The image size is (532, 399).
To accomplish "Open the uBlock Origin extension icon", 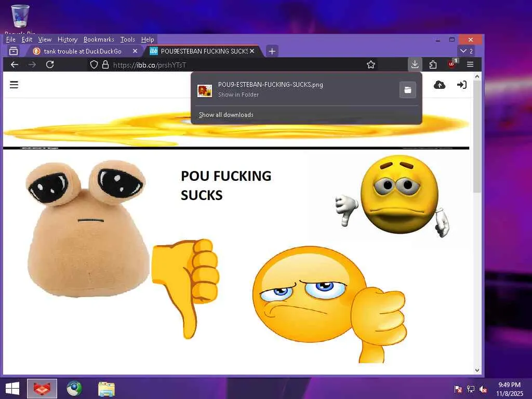I will coord(452,63).
